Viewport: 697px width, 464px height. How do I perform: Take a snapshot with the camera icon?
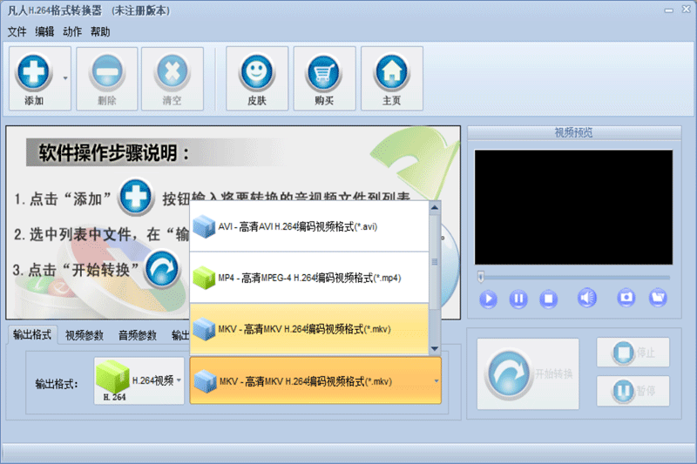(x=626, y=297)
